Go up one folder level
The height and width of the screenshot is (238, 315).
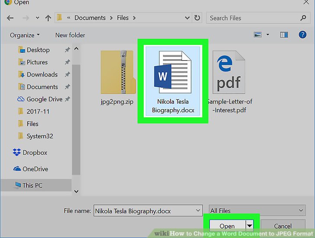click(48, 18)
